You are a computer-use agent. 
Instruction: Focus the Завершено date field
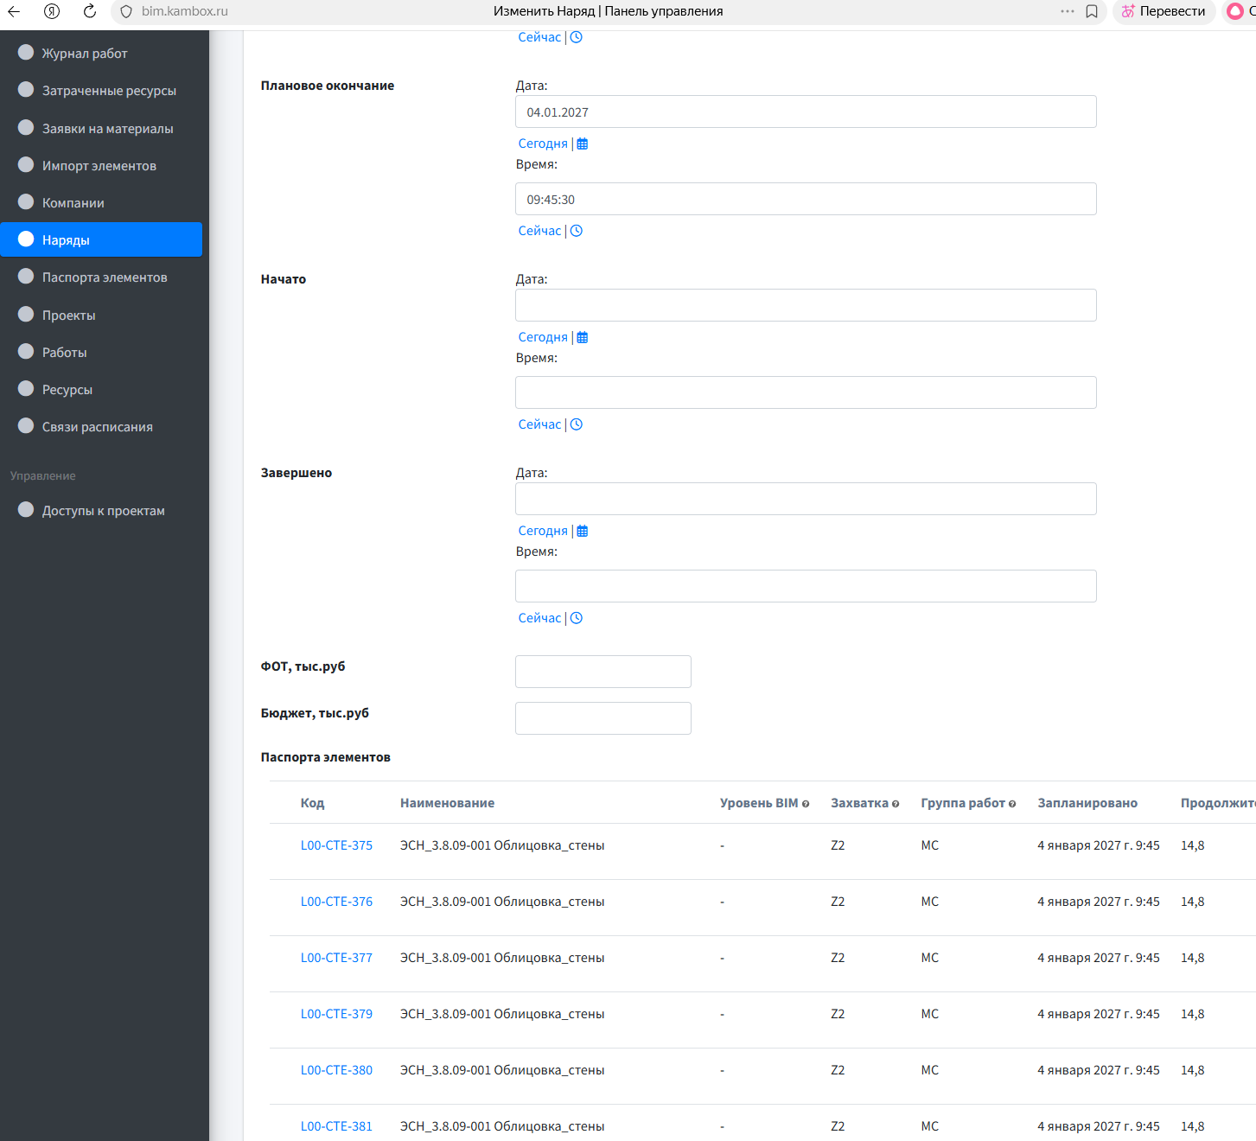(806, 499)
